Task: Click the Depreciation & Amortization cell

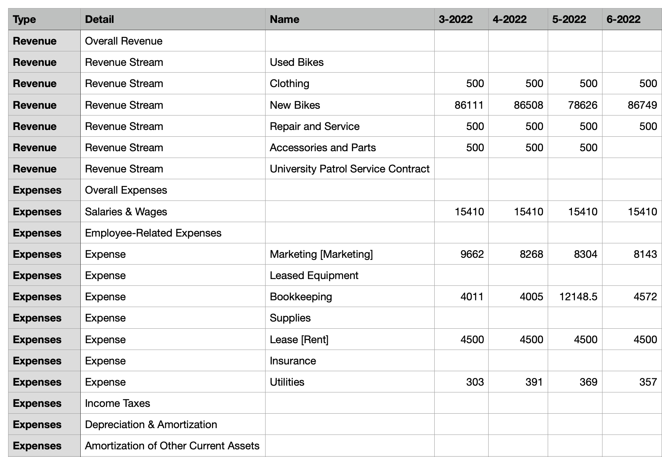Action: (x=173, y=424)
